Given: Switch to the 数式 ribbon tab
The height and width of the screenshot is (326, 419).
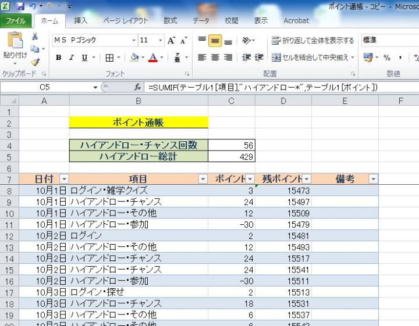Looking at the screenshot, I should (x=170, y=20).
